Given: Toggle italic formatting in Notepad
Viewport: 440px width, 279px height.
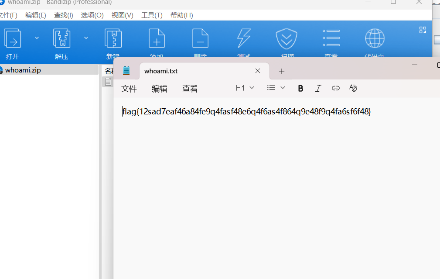Looking at the screenshot, I should [x=318, y=88].
